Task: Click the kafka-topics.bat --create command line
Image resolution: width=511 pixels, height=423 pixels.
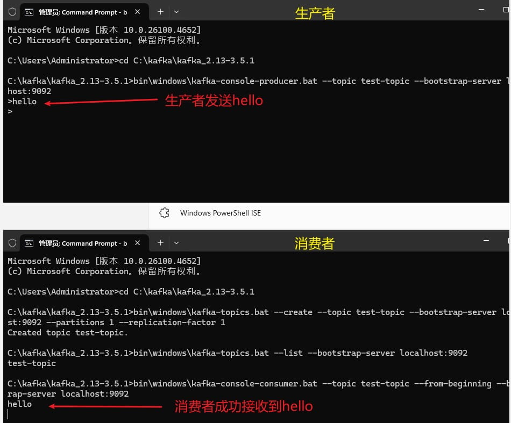Action: pyautogui.click(x=258, y=312)
